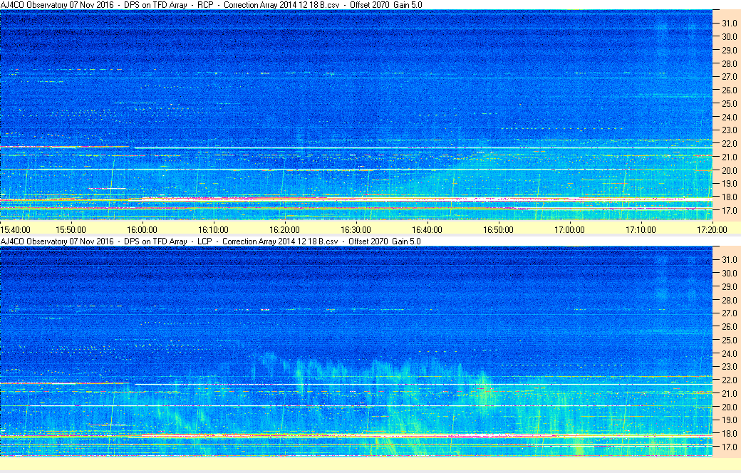Click the 23.0 frequency label on RCP panel
The height and width of the screenshot is (473, 741).
(x=729, y=130)
